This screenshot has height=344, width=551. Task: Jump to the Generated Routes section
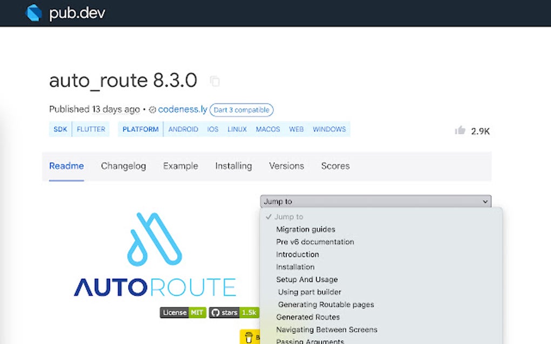point(308,317)
